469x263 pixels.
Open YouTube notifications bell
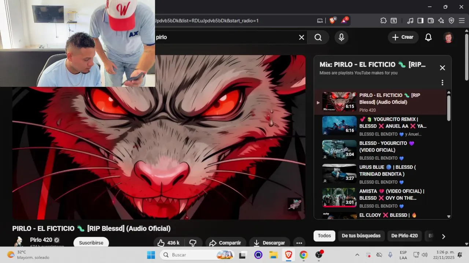428,37
